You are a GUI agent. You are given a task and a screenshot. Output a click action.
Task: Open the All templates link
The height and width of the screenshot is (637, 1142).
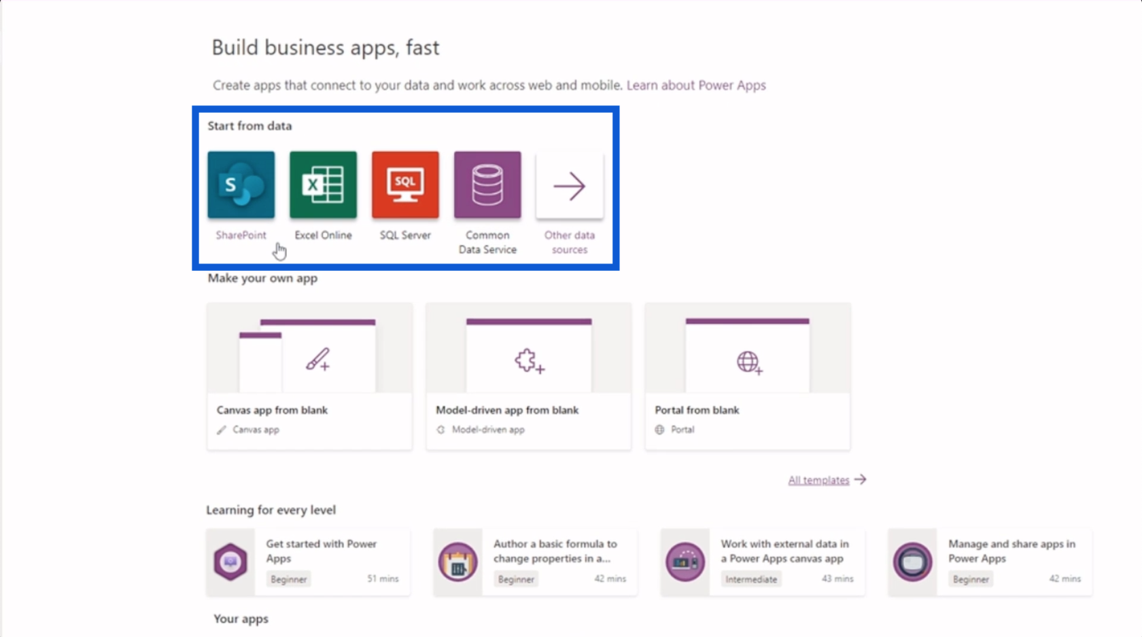pyautogui.click(x=818, y=480)
